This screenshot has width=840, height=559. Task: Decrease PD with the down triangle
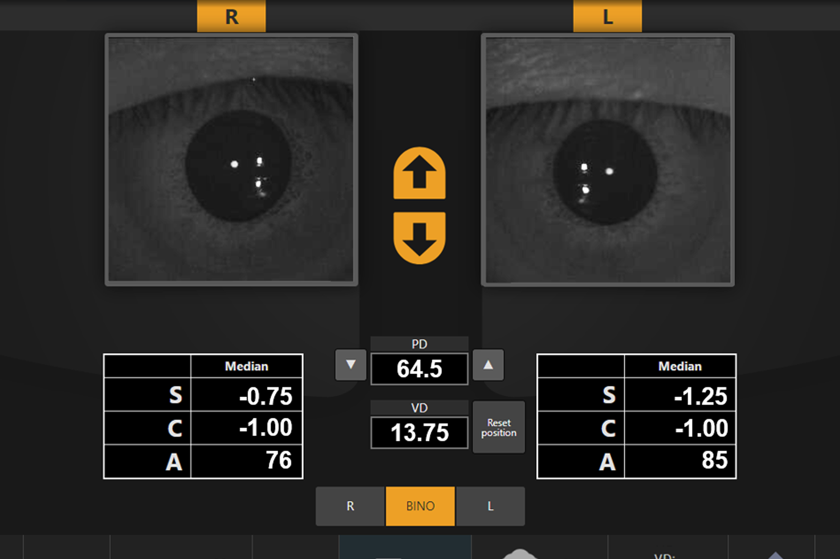(x=351, y=365)
